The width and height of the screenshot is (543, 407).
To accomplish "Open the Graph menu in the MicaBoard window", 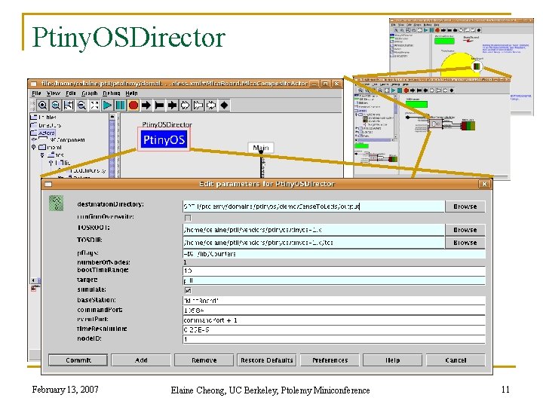I will pyautogui.click(x=89, y=93).
